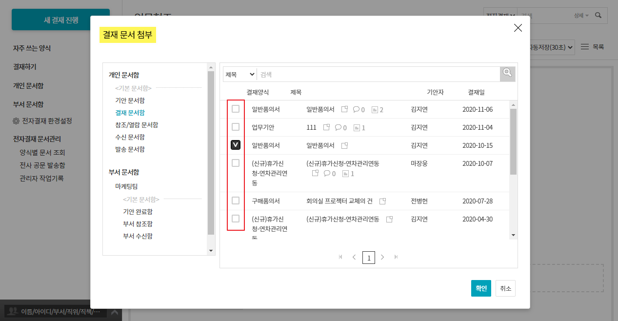Open document preview icon for 회의실 프로젝터 교체의 건
This screenshot has width=618, height=321.
(x=383, y=201)
